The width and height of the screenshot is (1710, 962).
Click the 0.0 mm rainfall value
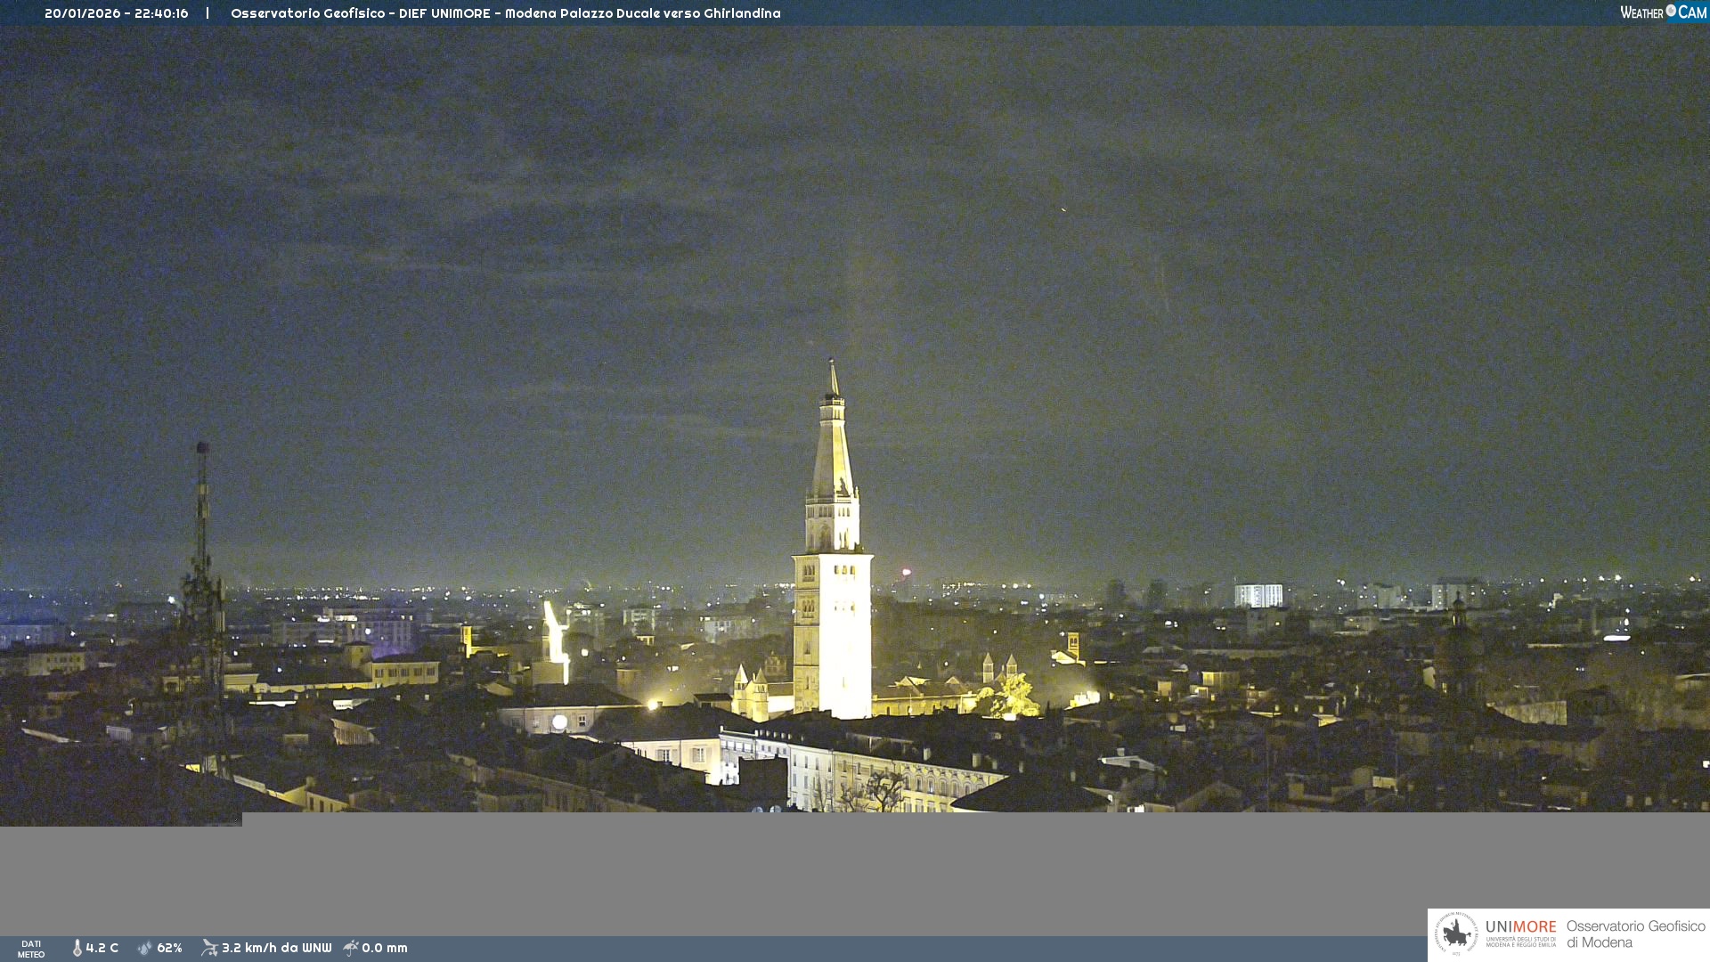385,948
